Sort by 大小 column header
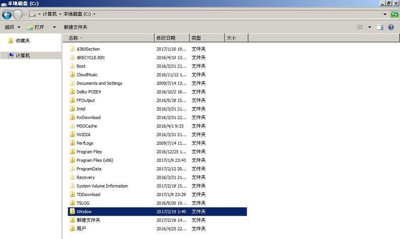Image resolution: width=400 pixels, height=239 pixels. pyautogui.click(x=236, y=38)
